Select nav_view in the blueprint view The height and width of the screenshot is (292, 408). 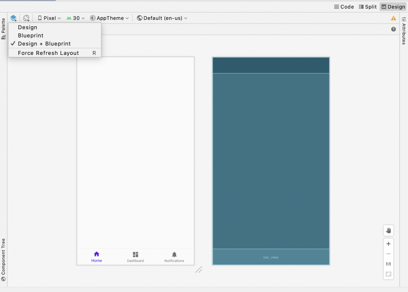[271, 257]
